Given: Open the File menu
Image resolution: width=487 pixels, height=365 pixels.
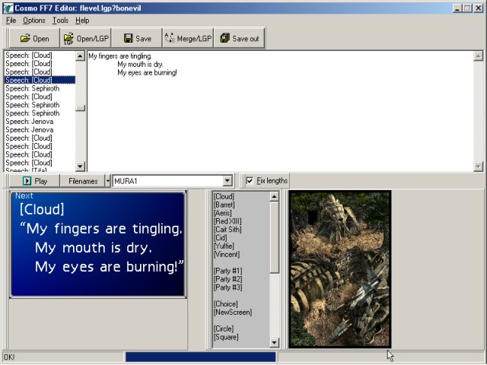Looking at the screenshot, I should tap(11, 21).
